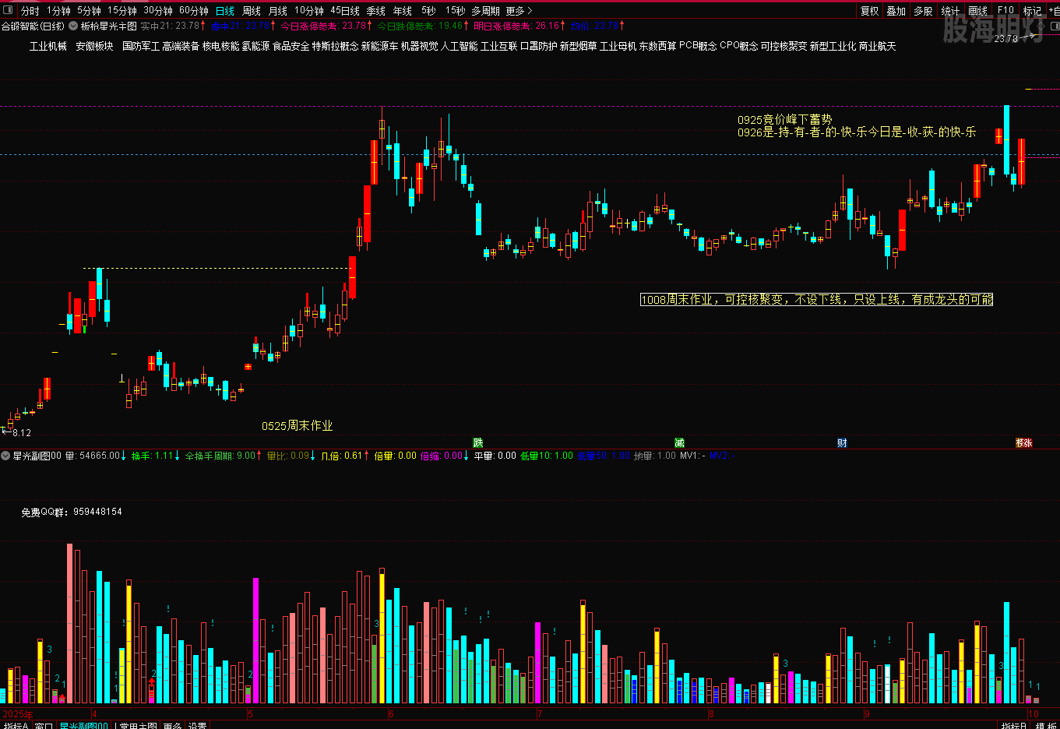Click the 减 event marker icon
Screen dimensions: 1060x729
click(679, 442)
